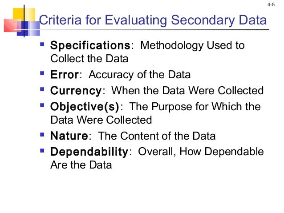Image resolution: width=284 pixels, height=213 pixels.
Task: Click the bold word Dependability
Action: coord(89,152)
